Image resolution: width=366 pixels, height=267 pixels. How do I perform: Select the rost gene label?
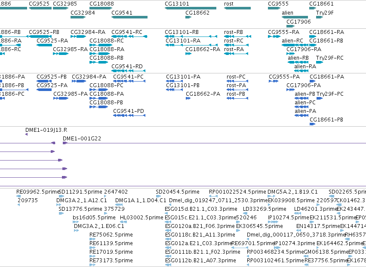pos(229,4)
